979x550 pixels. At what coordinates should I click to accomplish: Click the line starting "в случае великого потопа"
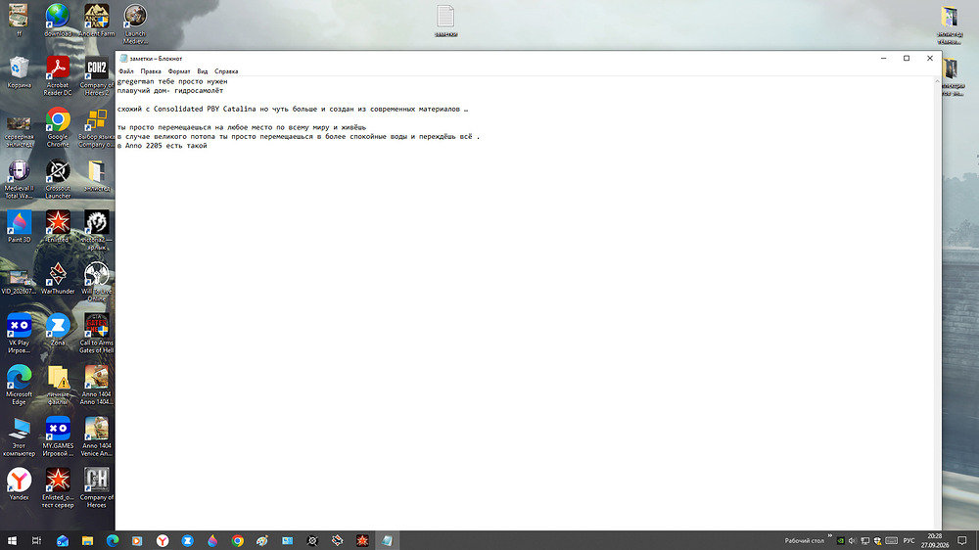(x=299, y=136)
